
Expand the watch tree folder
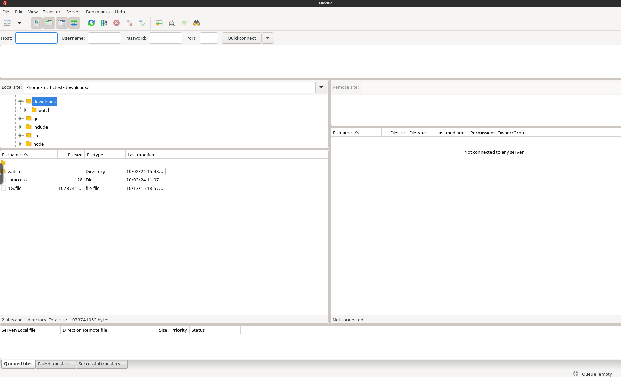(25, 110)
